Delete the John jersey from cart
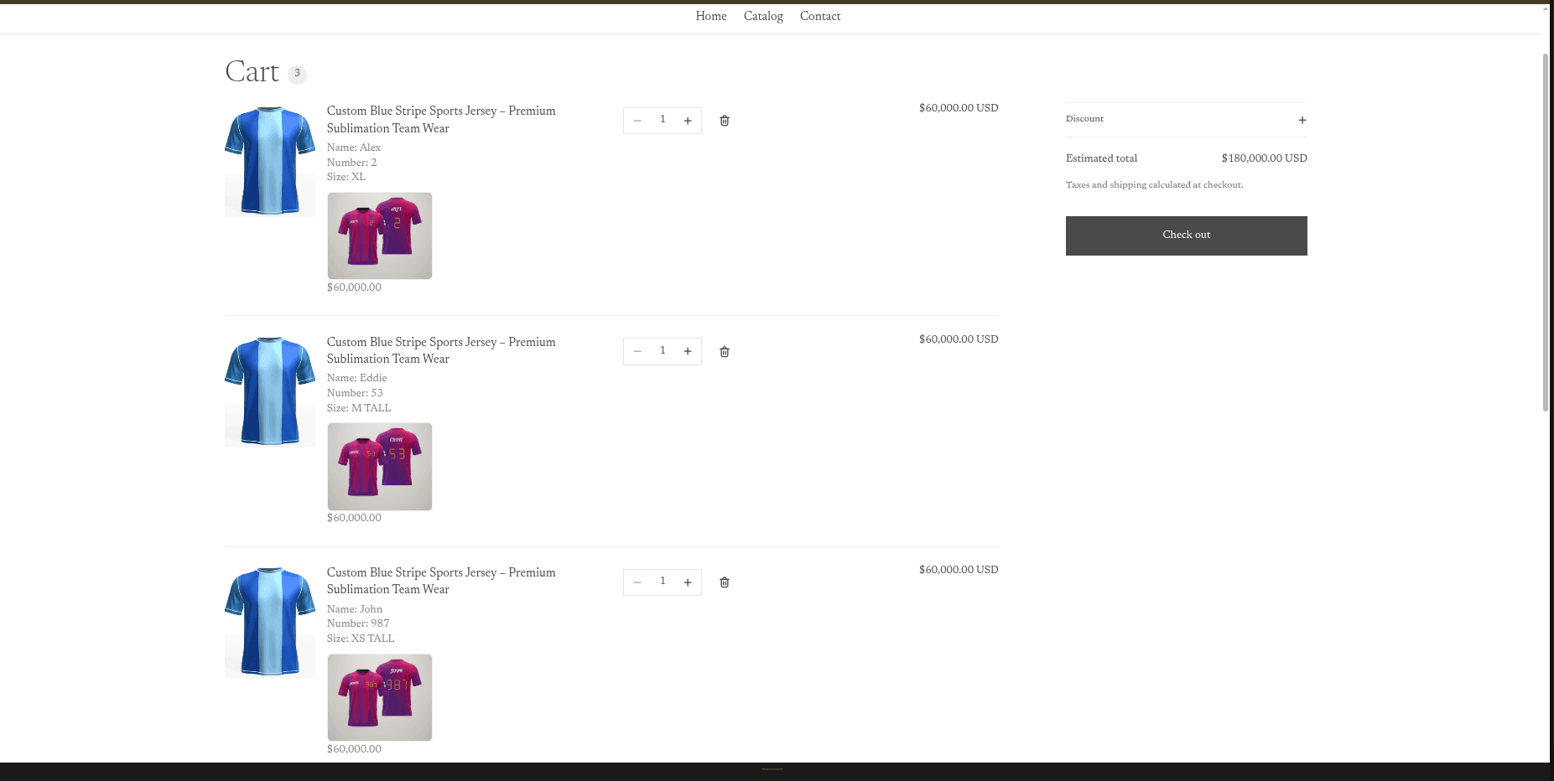 pos(725,582)
